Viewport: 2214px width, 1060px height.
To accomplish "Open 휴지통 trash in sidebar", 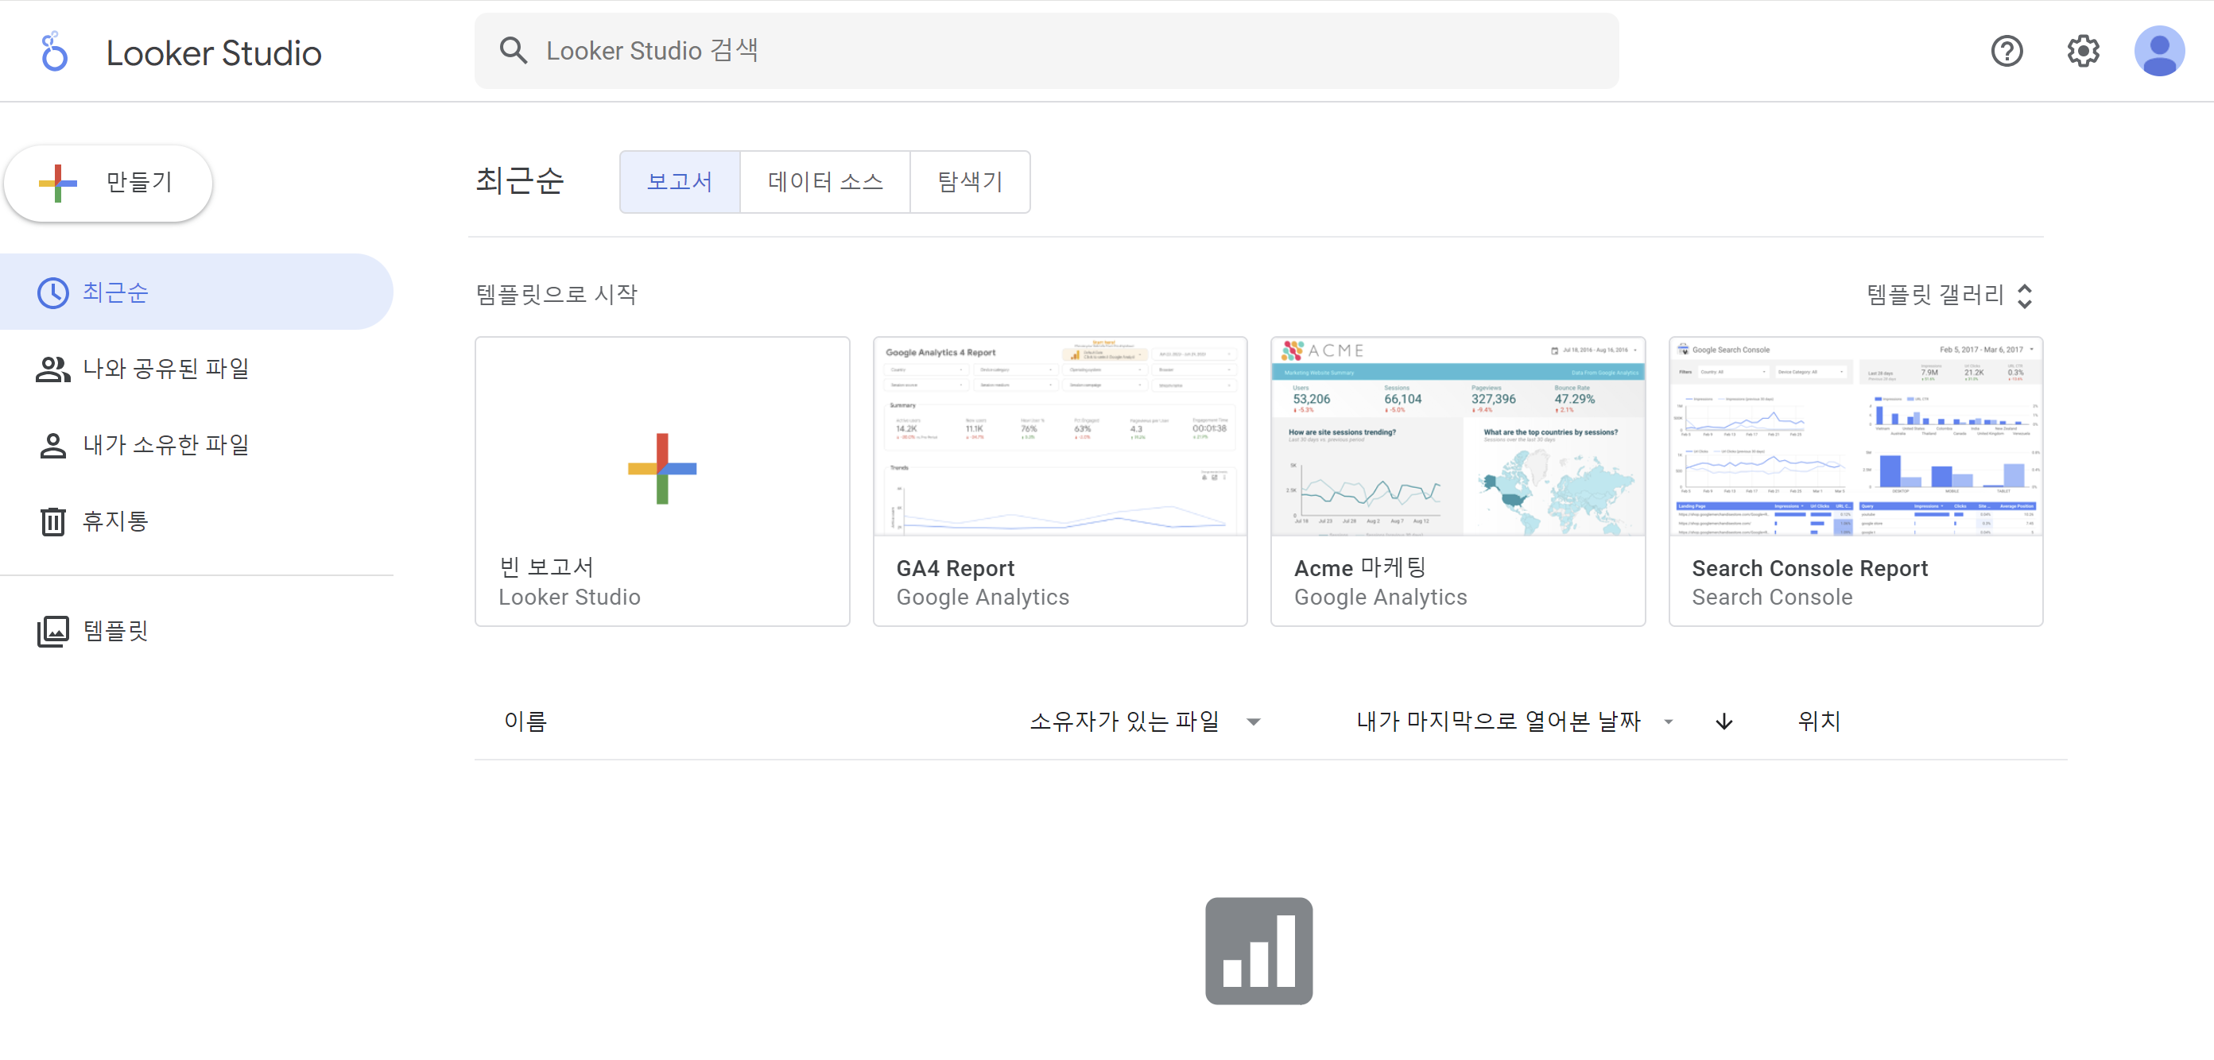I will click(x=196, y=521).
